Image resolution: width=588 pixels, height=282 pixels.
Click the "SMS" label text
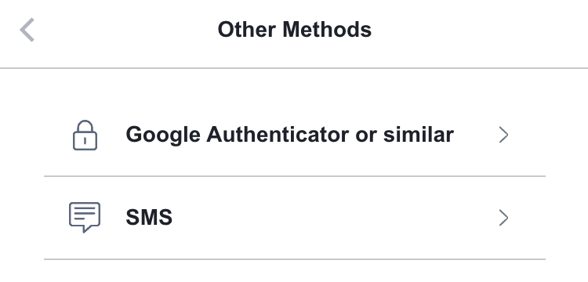pyautogui.click(x=149, y=218)
